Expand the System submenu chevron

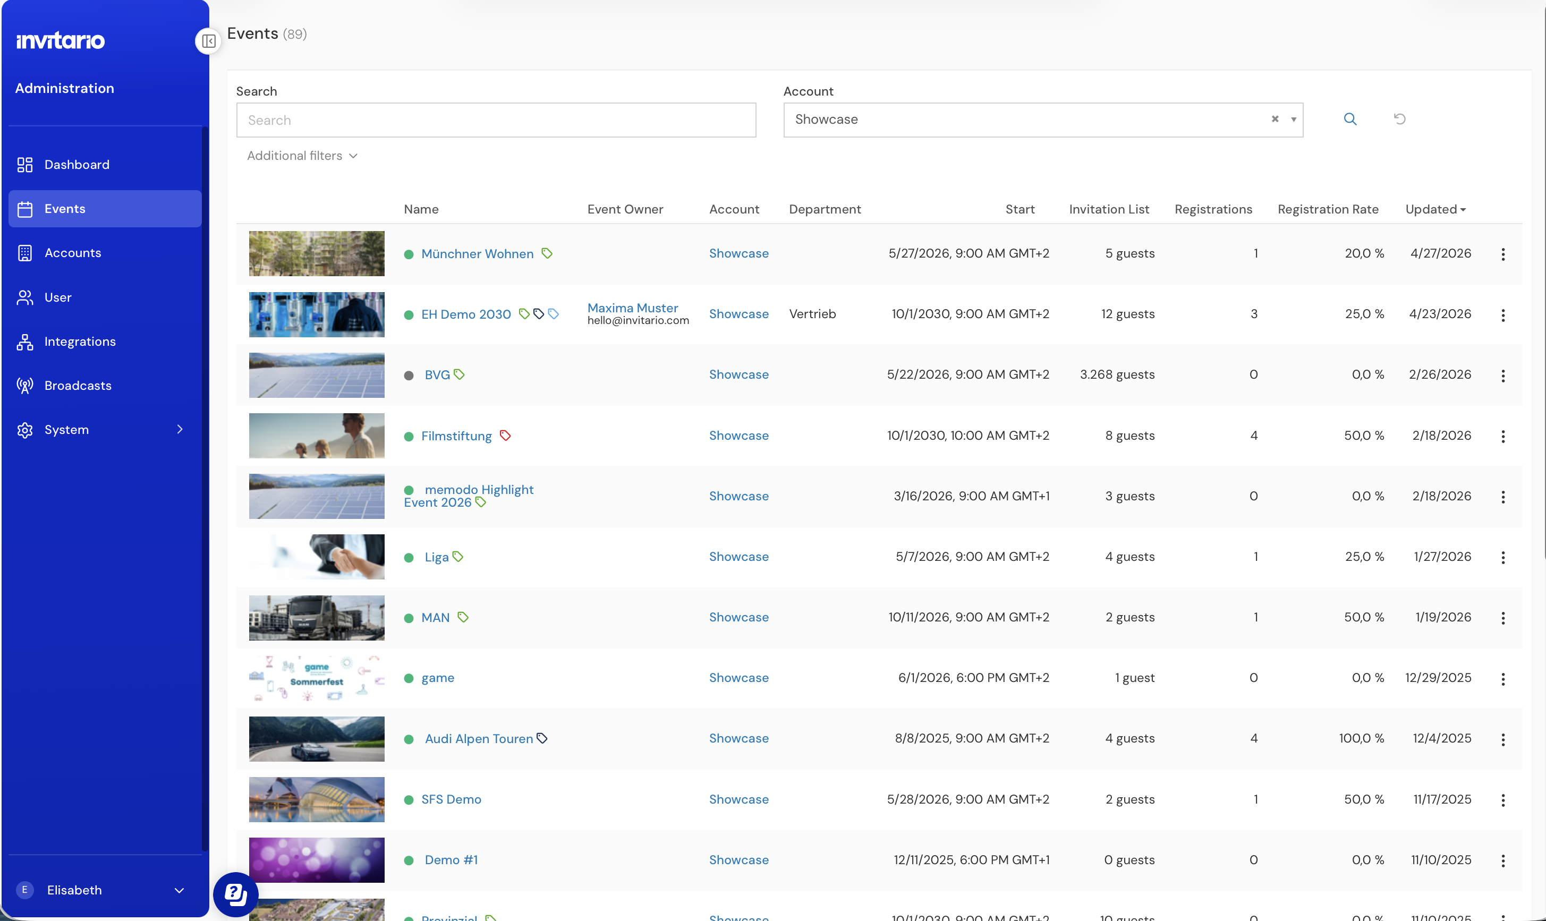click(x=180, y=430)
